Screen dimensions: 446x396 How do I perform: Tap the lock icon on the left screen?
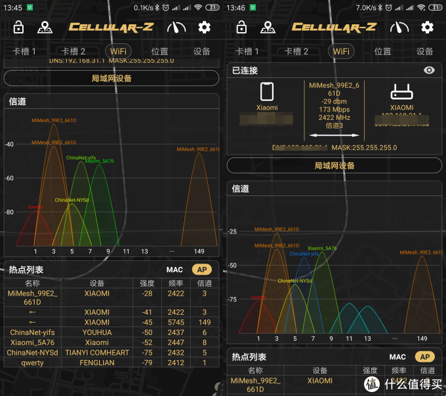pyautogui.click(x=19, y=28)
